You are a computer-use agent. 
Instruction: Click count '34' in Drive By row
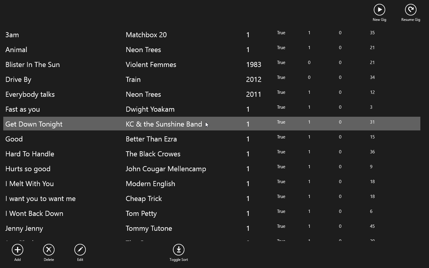(x=372, y=77)
